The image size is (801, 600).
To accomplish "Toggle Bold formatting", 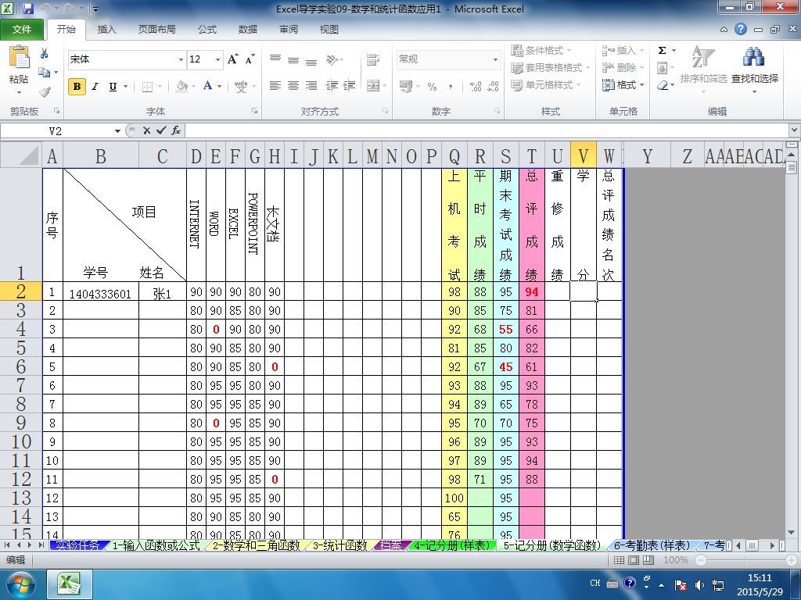I will pyautogui.click(x=77, y=86).
